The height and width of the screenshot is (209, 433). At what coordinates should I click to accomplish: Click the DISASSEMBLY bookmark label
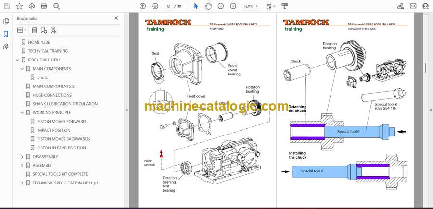tap(45, 157)
